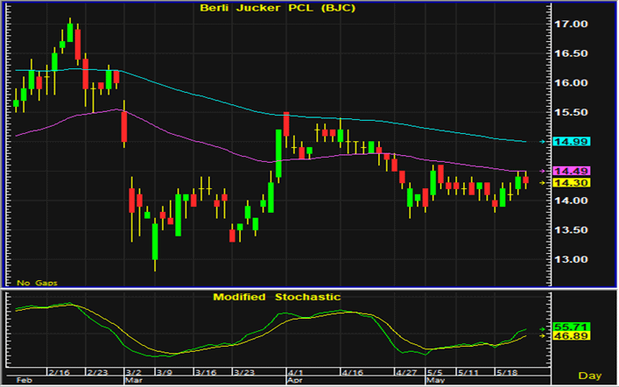Click the 2/16 date marker
619x387 pixels.
pyautogui.click(x=60, y=372)
